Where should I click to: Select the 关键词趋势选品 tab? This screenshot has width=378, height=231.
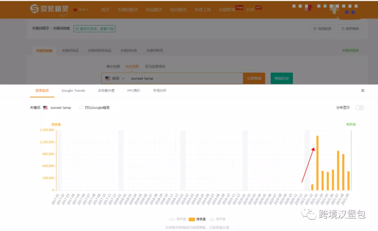[99, 50]
